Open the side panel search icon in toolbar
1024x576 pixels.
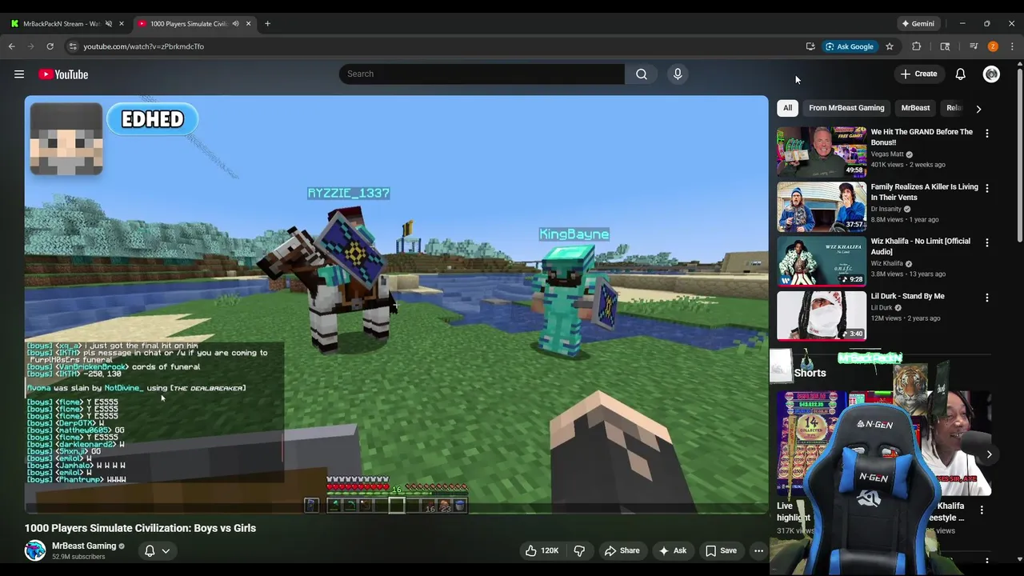(x=945, y=46)
